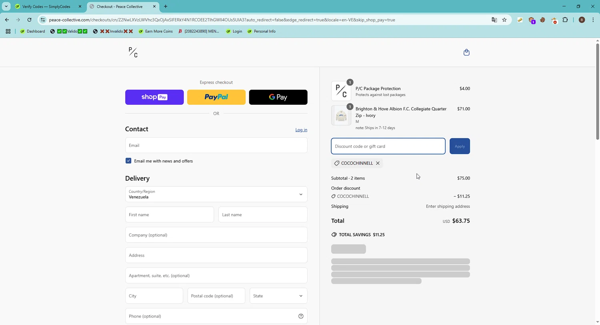The width and height of the screenshot is (600, 325).
Task: Switch to Verify Codes — SimplyCodes tab
Action: click(46, 6)
